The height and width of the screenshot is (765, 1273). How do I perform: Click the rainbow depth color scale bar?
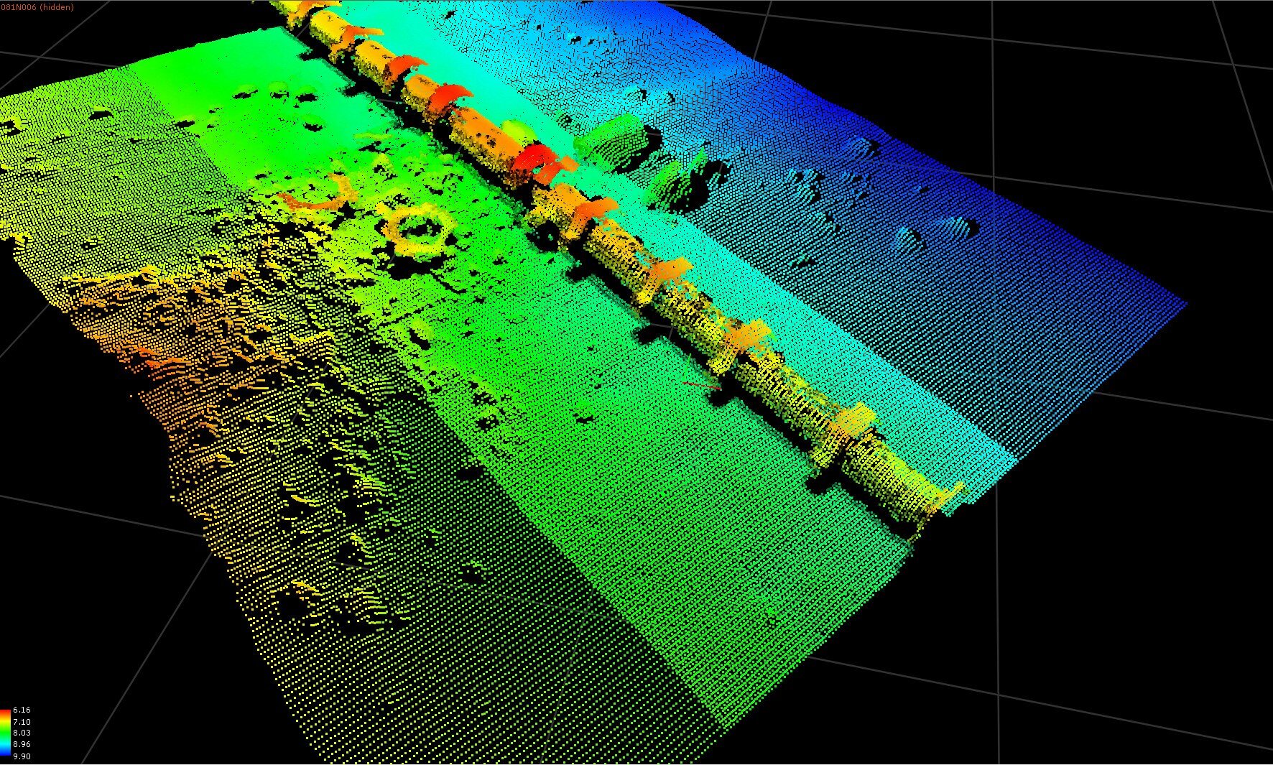click(5, 733)
